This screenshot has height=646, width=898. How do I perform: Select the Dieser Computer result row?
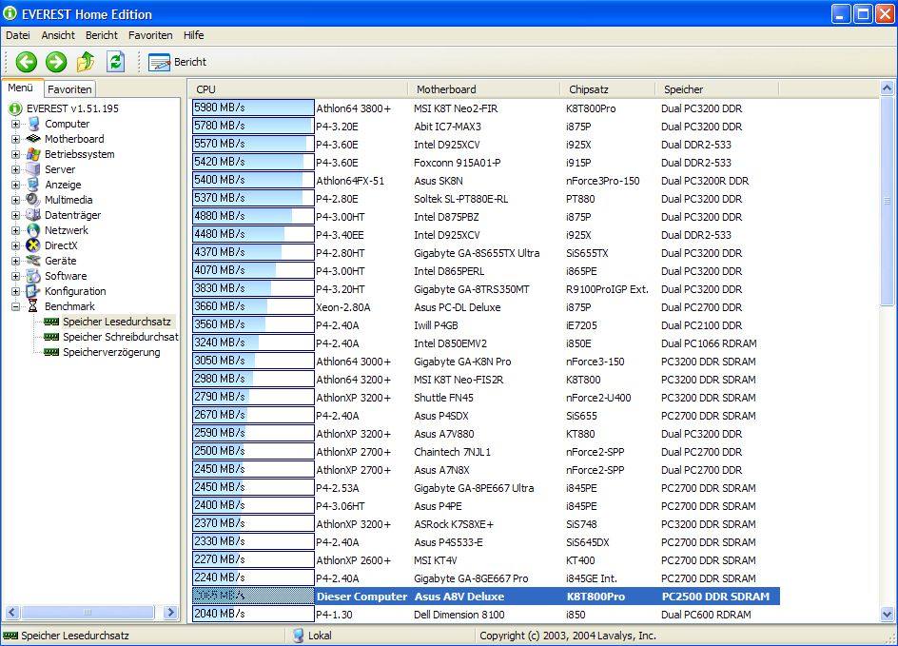(486, 597)
